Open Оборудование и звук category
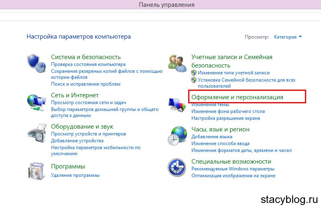 [x=82, y=127]
